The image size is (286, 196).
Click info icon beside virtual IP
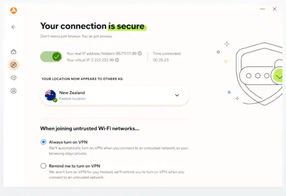117,60
